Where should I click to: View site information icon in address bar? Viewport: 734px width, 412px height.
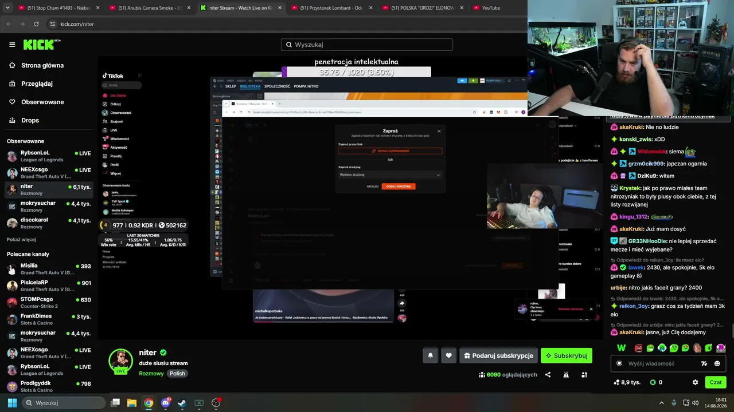(x=53, y=24)
